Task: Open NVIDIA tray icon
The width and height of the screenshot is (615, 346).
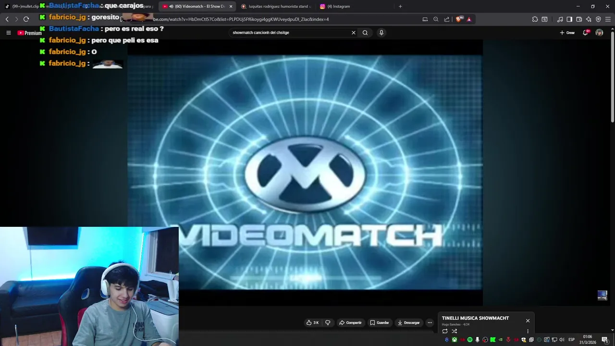Action: 501,340
